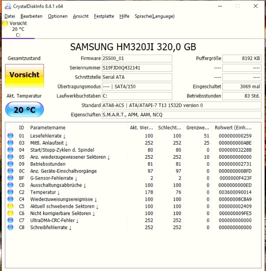
Task: Close the CrystalDiskInfo window
Action: pos(256,6)
